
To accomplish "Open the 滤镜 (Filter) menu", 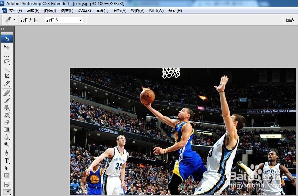I will click(x=102, y=10).
